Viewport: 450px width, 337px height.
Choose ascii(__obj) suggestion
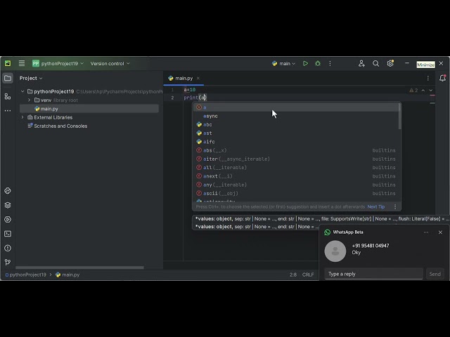tap(297, 194)
